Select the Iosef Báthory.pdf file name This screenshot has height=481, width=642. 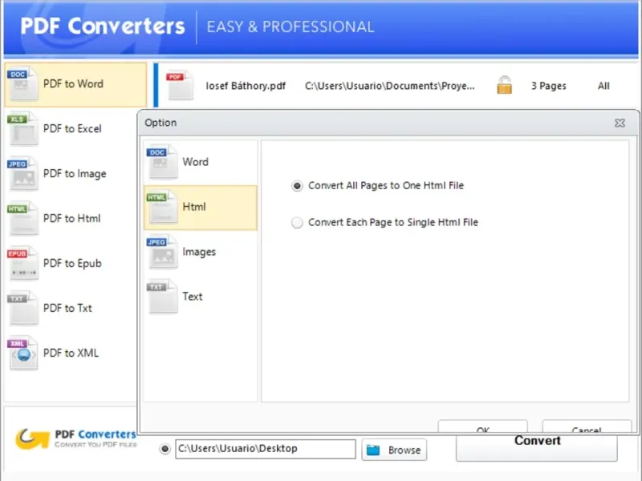246,86
